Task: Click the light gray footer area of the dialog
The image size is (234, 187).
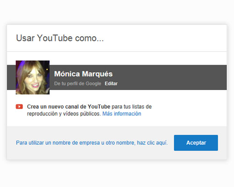Action: point(117,143)
